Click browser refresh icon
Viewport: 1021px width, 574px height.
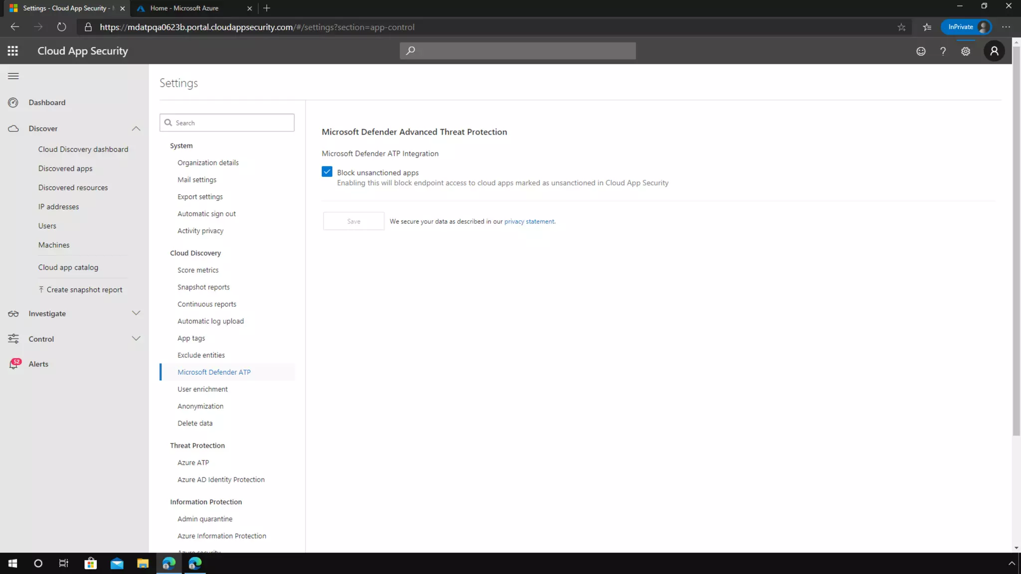pyautogui.click(x=61, y=27)
